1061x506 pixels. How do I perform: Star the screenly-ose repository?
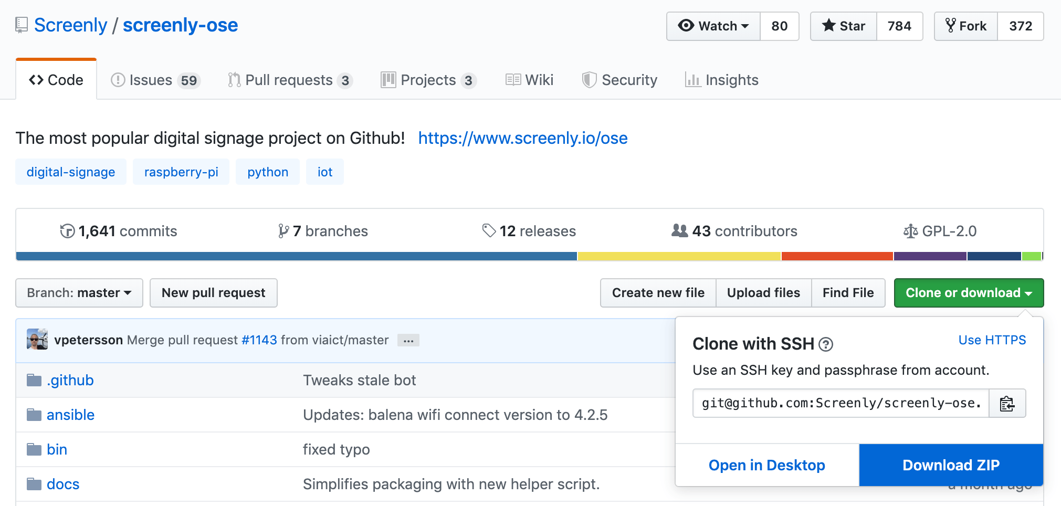[844, 26]
